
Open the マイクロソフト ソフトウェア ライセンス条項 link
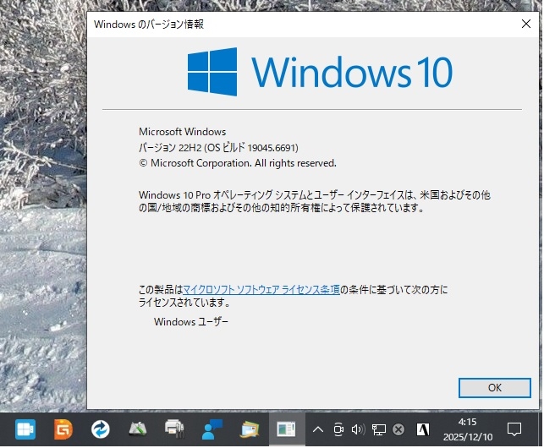click(x=261, y=289)
